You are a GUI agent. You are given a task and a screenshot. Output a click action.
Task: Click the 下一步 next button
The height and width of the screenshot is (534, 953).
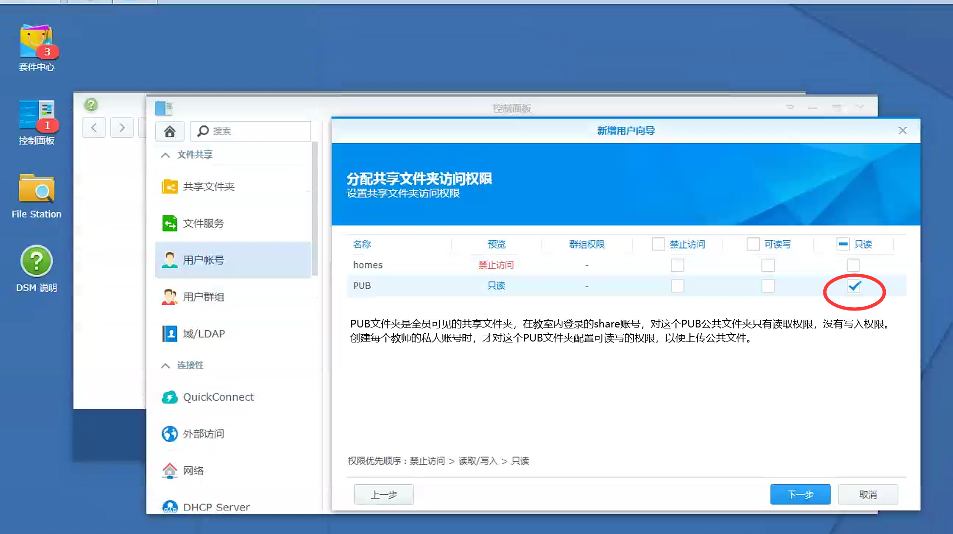tap(800, 494)
